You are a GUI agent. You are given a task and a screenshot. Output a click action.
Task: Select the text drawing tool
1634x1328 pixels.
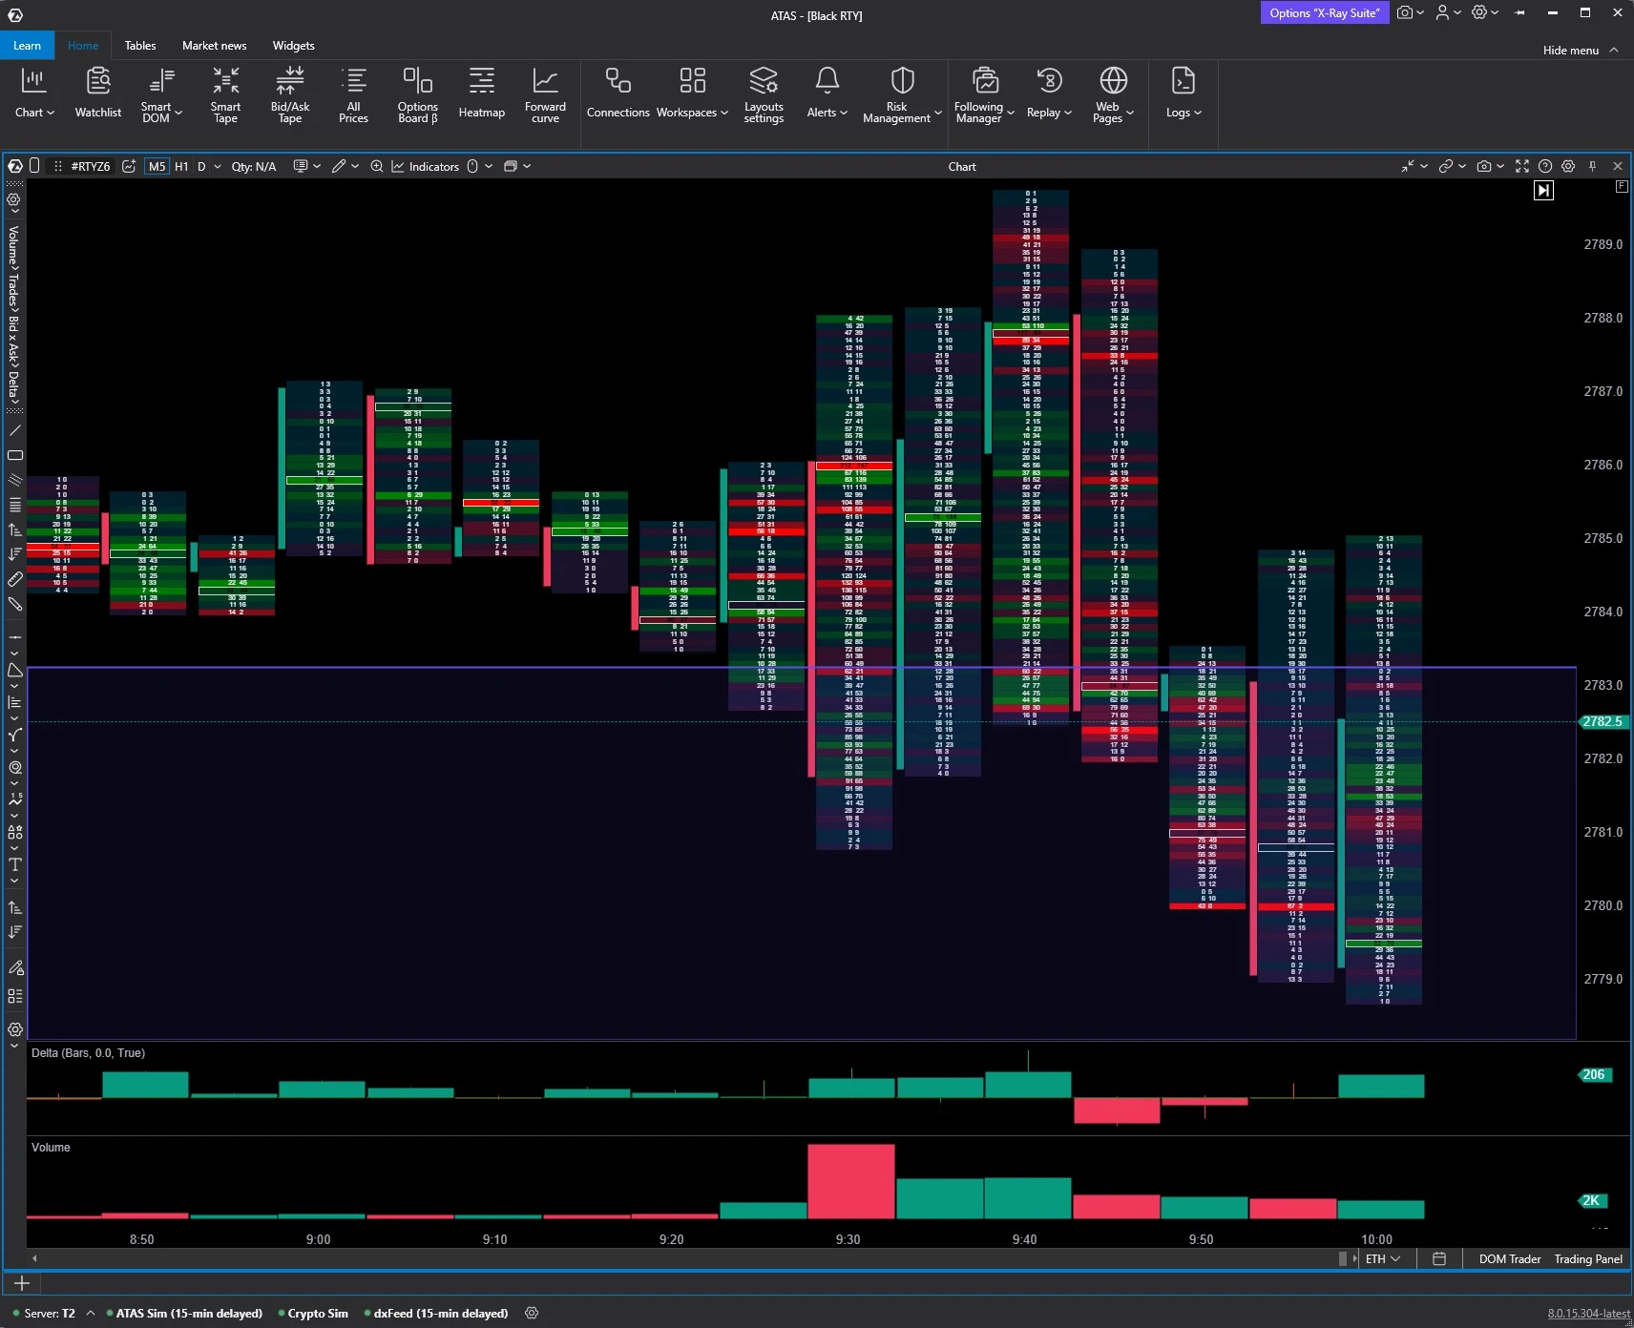pyautogui.click(x=15, y=865)
